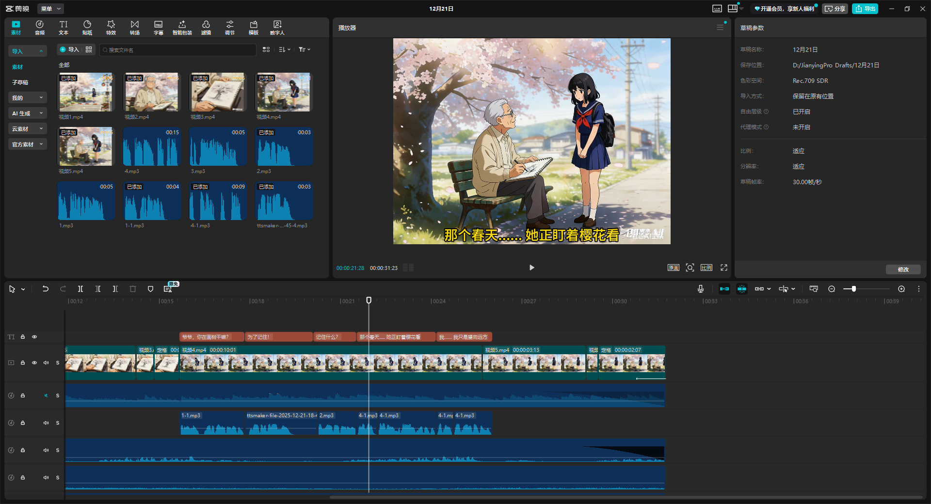This screenshot has width=931, height=504.
Task: Switch to the 滤镜 tab
Action: pyautogui.click(x=206, y=28)
